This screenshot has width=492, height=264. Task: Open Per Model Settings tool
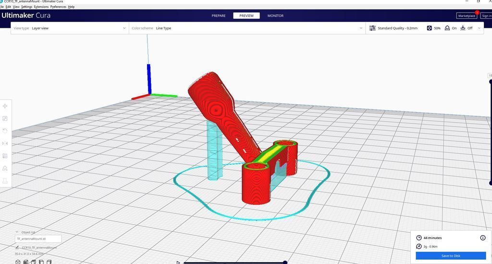point(5,156)
